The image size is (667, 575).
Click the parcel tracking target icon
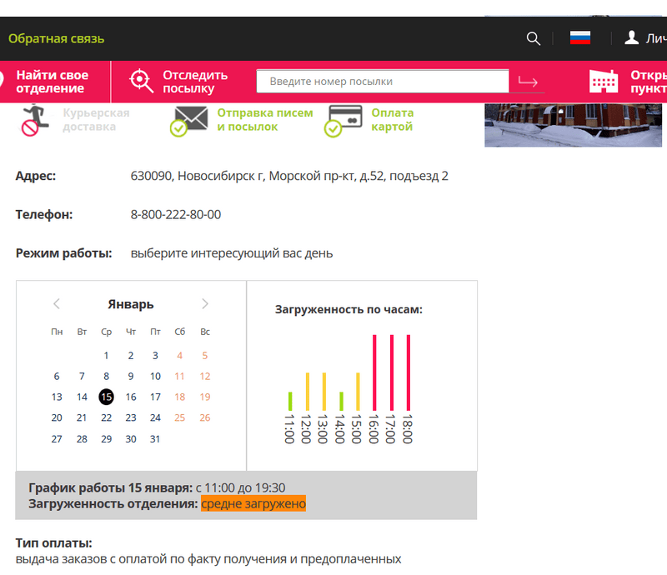141,81
